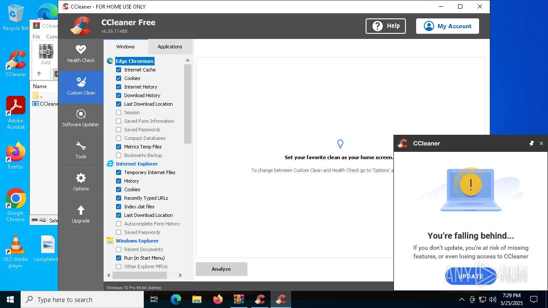This screenshot has width=548, height=308.
Task: Click the horizontal scrollbar right arrow
Action: point(180,275)
